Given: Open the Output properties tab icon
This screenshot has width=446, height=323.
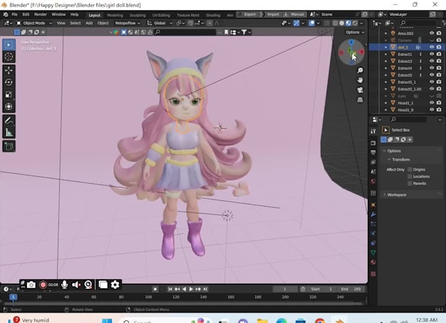Looking at the screenshot, I should tap(373, 153).
